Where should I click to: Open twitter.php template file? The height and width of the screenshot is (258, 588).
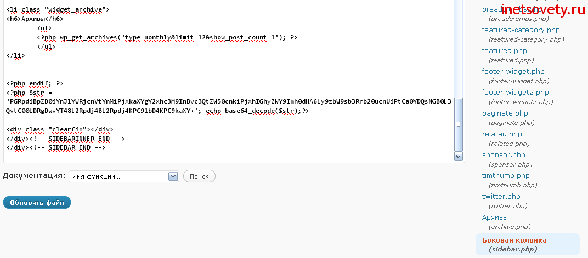pyautogui.click(x=501, y=196)
